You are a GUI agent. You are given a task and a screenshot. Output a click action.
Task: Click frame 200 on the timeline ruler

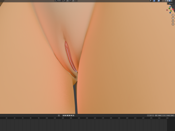click(127, 118)
